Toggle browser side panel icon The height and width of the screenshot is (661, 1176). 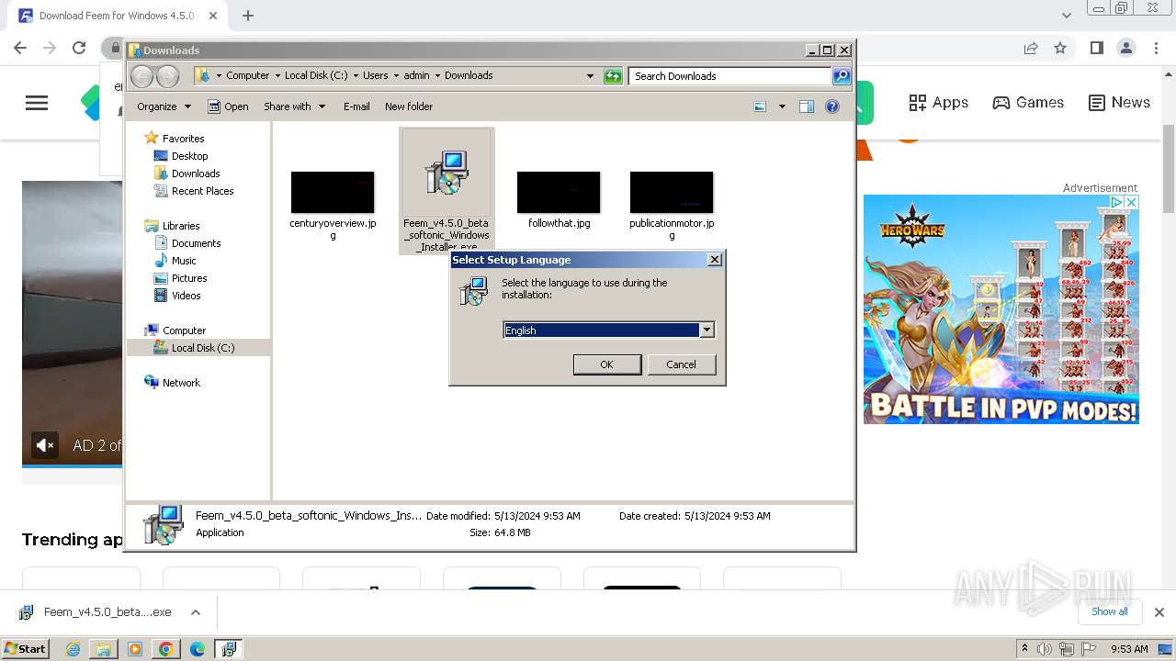tap(1096, 48)
